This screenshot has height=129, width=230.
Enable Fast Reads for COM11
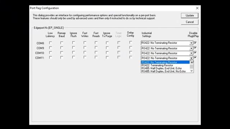96,57
